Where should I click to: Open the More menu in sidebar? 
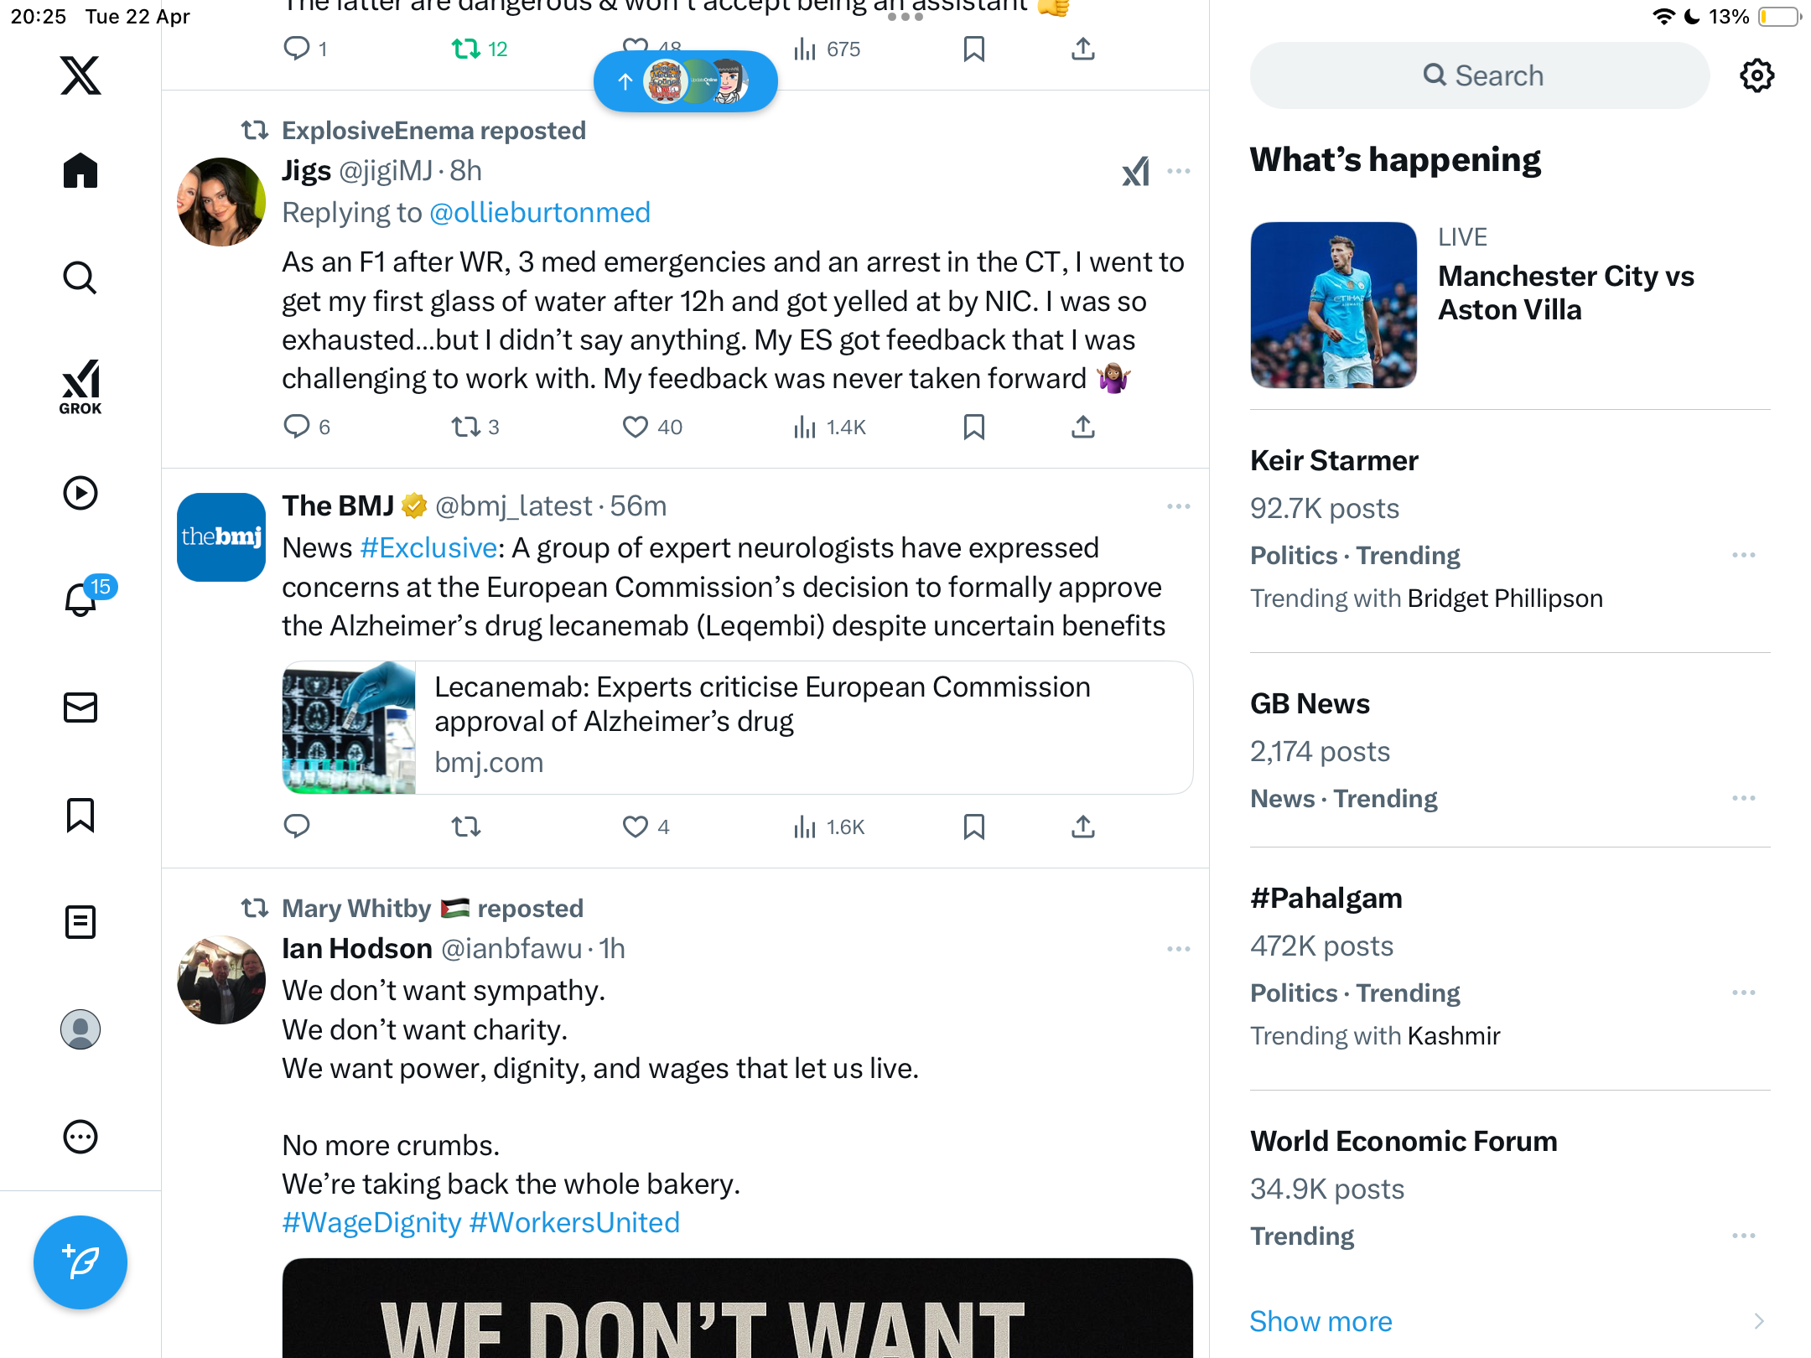pyautogui.click(x=80, y=1137)
